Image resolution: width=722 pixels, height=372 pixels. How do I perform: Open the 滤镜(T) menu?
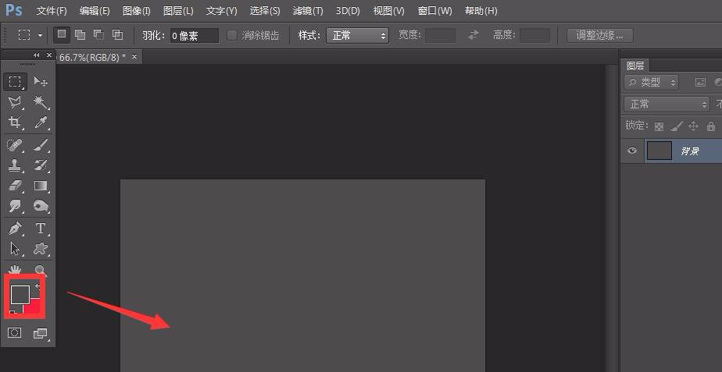(x=308, y=11)
